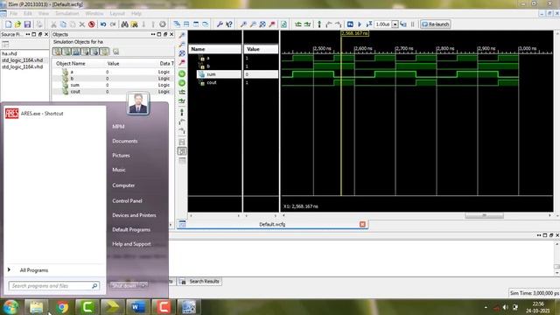Click the top-toolbar zoom-to-full-view icon
560x315 pixels.
click(262, 24)
